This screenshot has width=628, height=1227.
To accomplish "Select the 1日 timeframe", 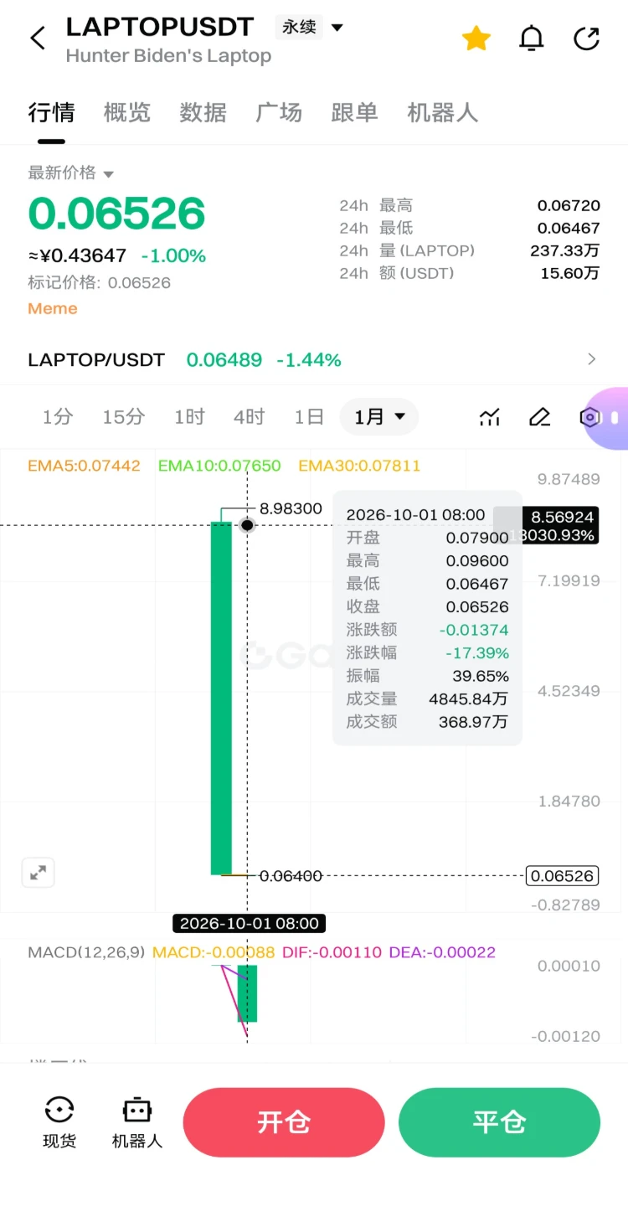I will [x=309, y=416].
